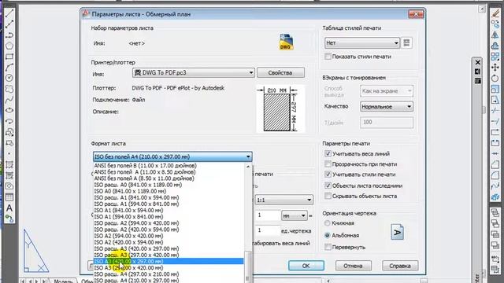Choose 'ISO A3 (297.00 x 420.00 мм)' from list

[169, 267]
